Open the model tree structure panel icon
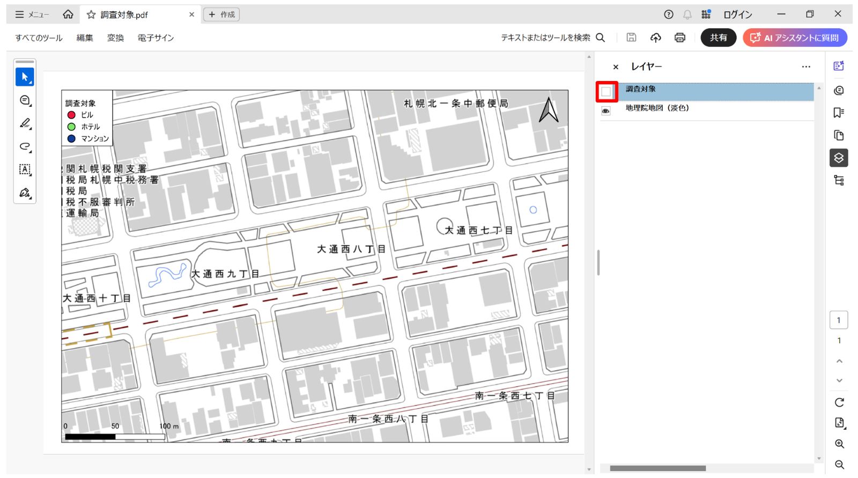The width and height of the screenshot is (858, 478). (x=839, y=180)
